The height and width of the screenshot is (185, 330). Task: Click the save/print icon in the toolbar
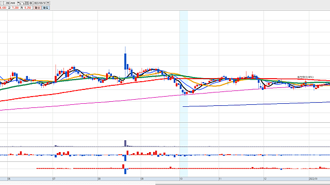pos(27,3)
